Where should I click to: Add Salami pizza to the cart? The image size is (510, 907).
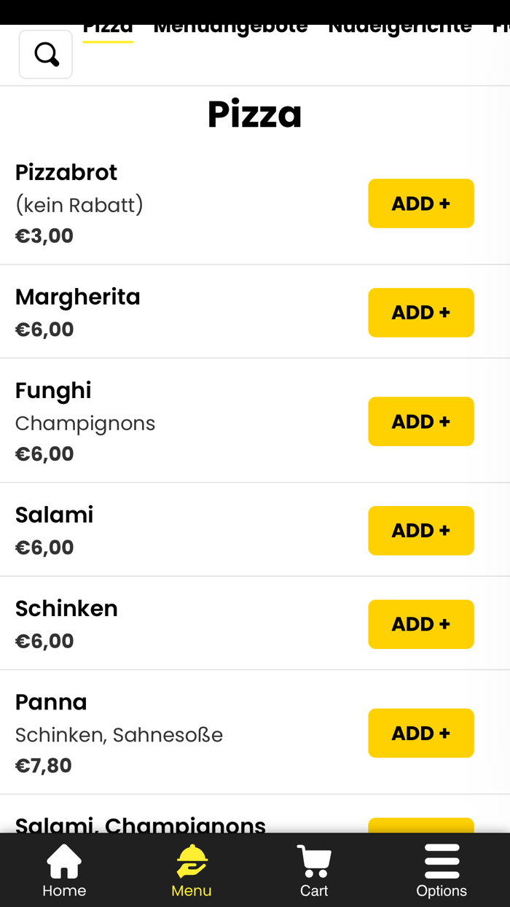[x=420, y=531]
